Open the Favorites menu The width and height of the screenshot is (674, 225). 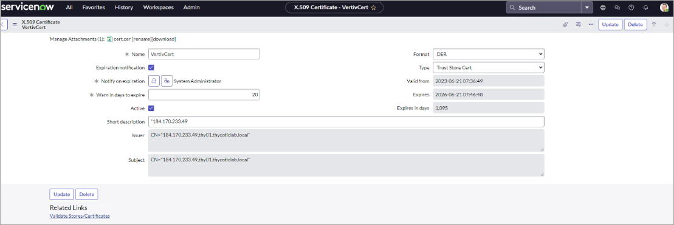tap(93, 7)
